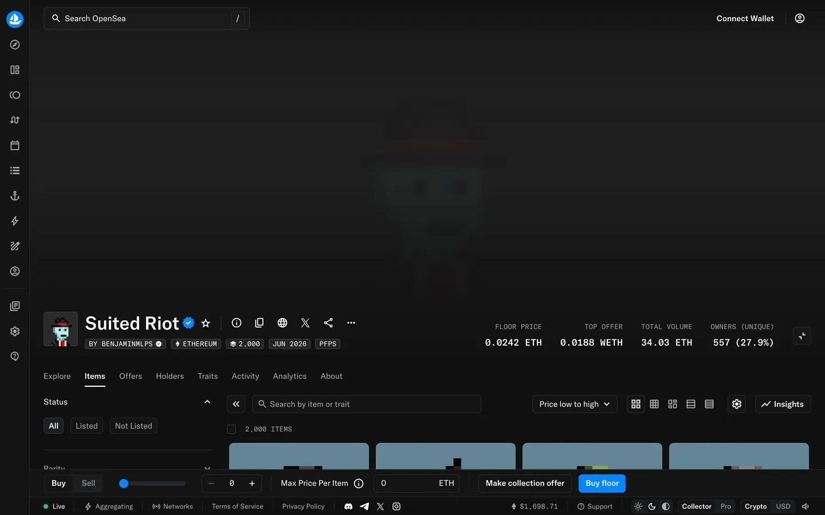The height and width of the screenshot is (515, 825).
Task: Open the Insights panel
Action: pos(783,404)
